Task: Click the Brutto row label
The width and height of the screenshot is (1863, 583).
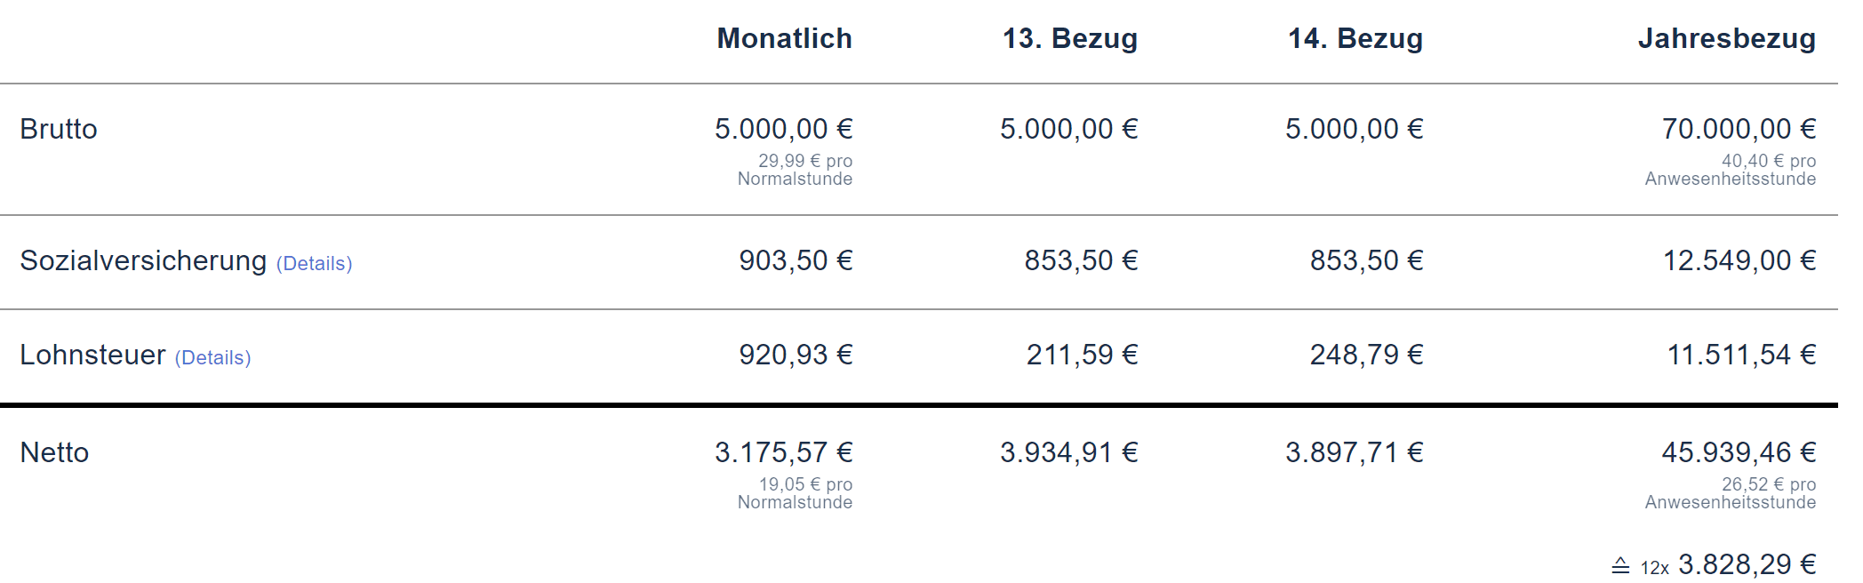Action: pos(59,129)
